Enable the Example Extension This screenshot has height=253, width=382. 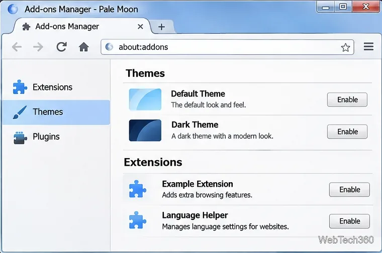coord(349,190)
